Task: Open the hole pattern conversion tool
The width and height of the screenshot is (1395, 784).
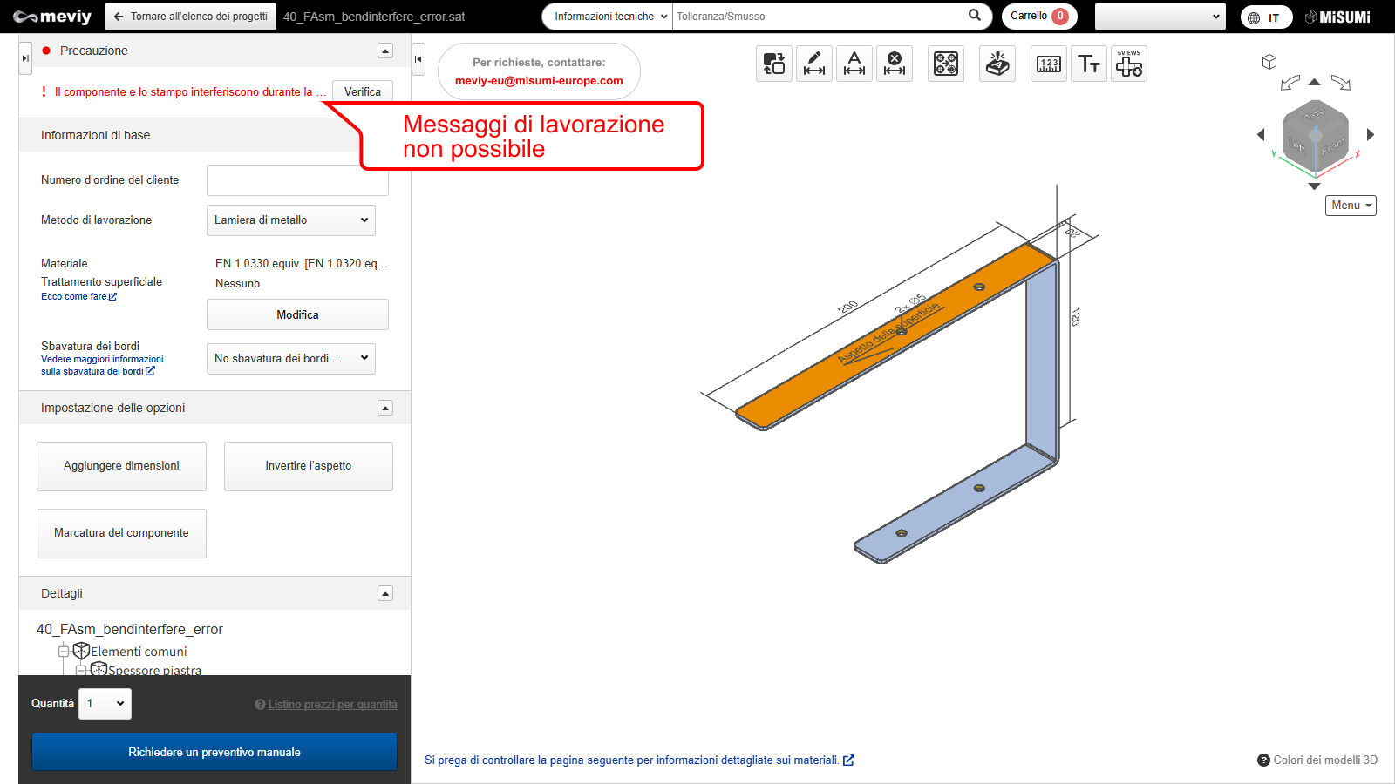Action: tap(945, 64)
